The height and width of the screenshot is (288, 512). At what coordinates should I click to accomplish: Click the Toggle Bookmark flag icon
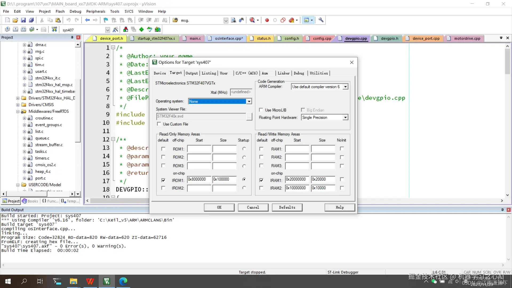coord(106,20)
